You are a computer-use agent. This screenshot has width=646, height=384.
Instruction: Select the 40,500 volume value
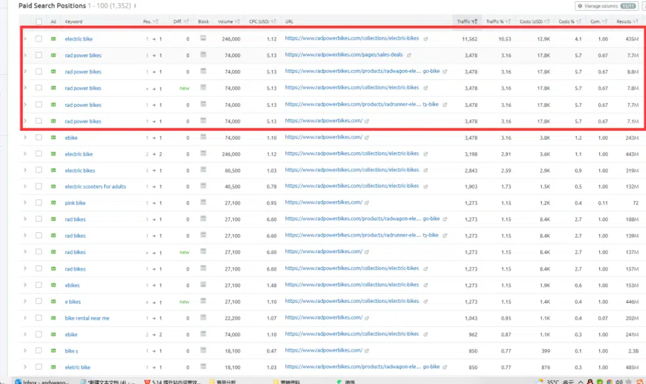[232, 187]
